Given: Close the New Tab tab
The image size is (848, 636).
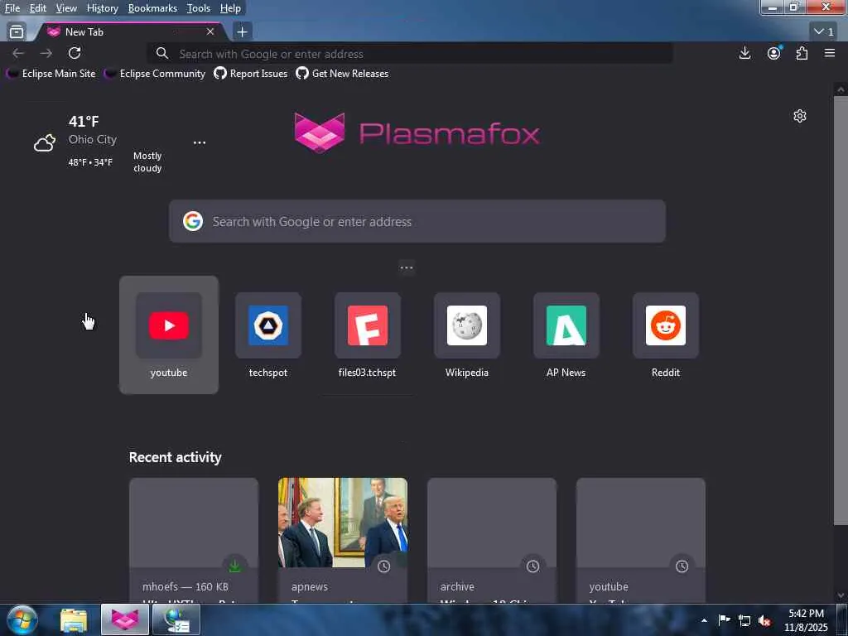Looking at the screenshot, I should (210, 32).
